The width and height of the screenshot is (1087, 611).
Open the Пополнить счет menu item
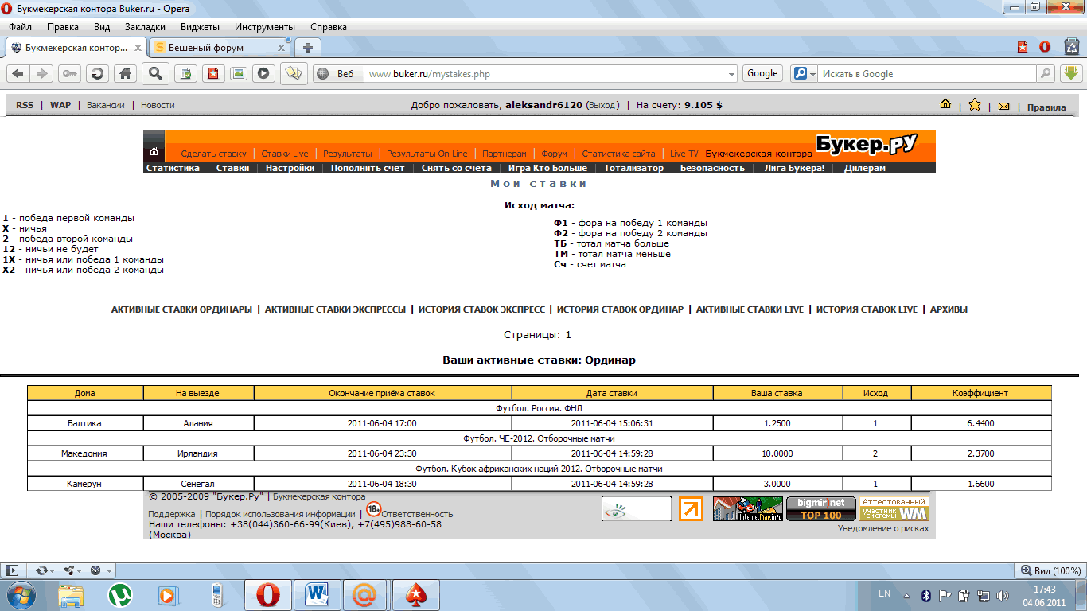(368, 168)
